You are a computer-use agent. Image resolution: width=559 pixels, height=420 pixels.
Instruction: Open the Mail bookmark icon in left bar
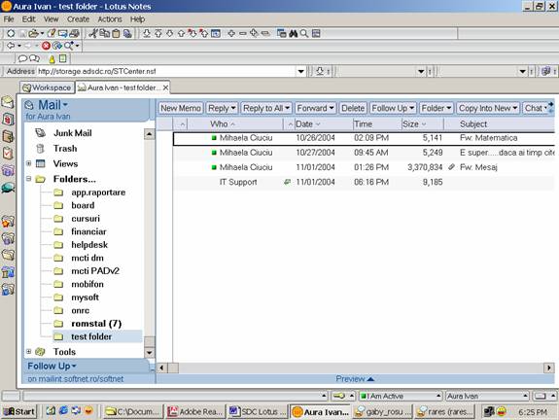point(8,102)
